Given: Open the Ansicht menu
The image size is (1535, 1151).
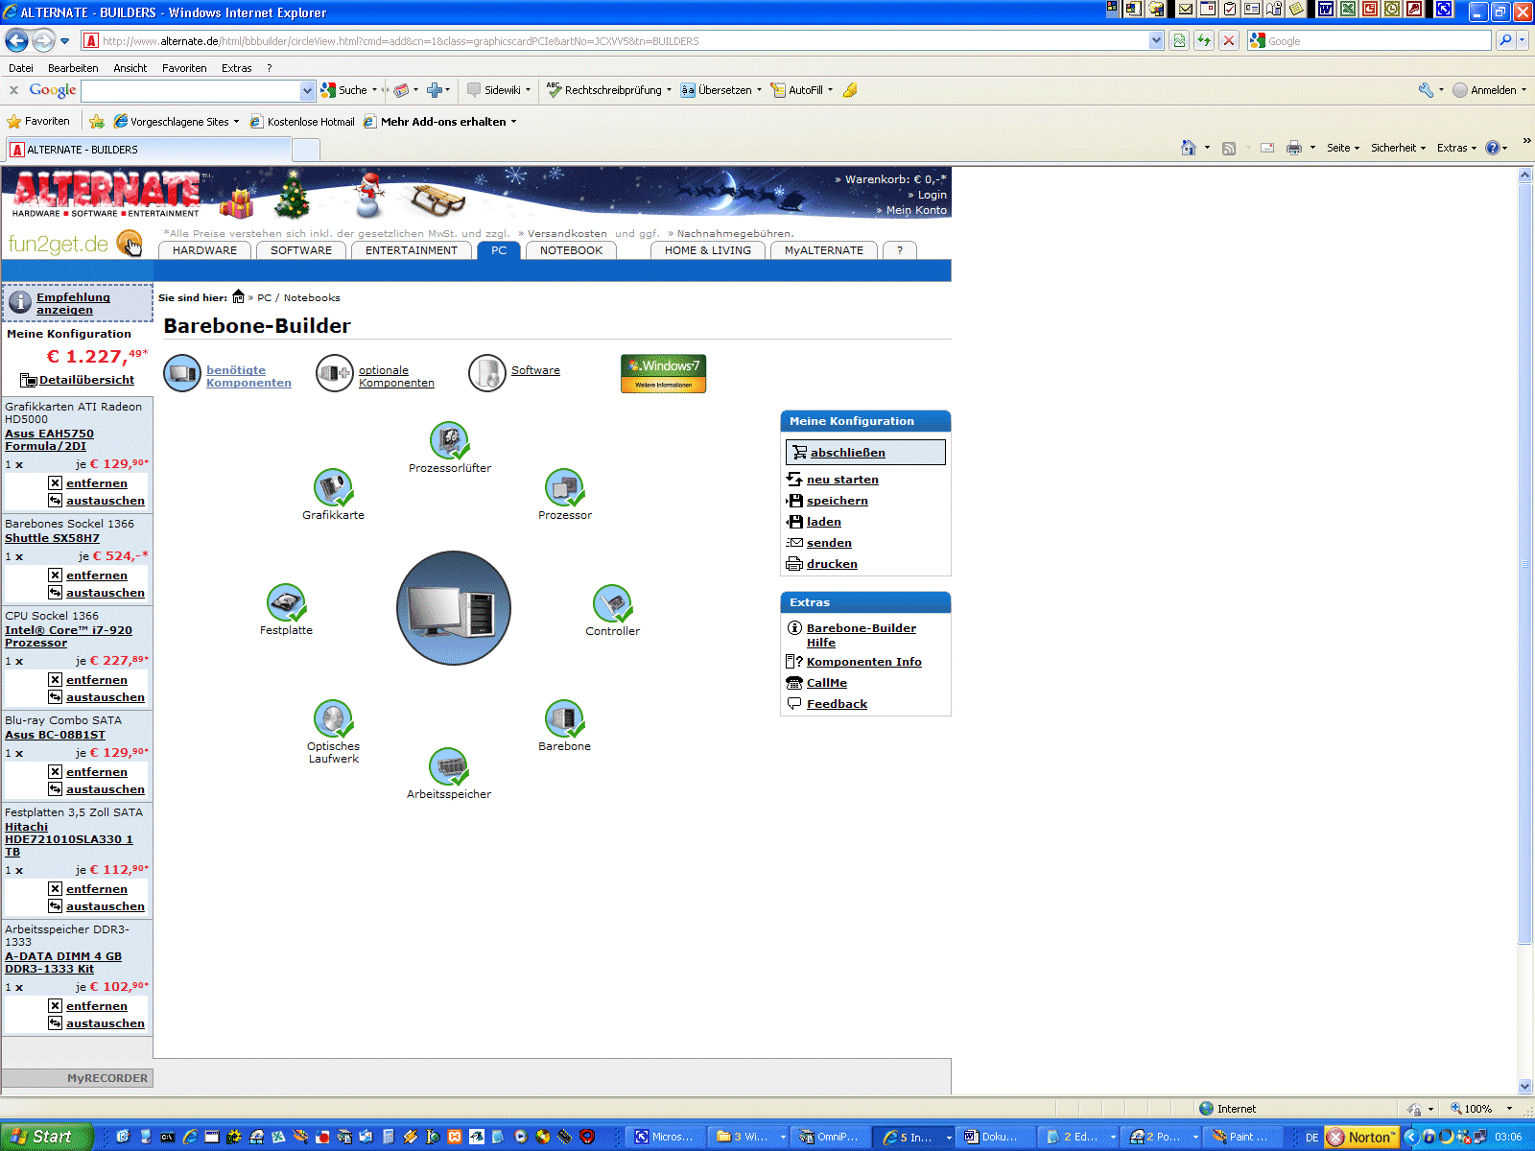Looking at the screenshot, I should pyautogui.click(x=130, y=68).
